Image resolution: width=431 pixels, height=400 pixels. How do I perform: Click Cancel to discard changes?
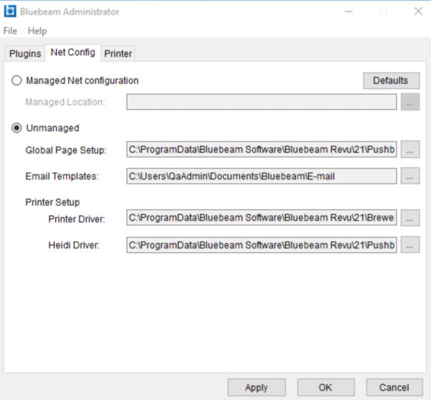(394, 387)
